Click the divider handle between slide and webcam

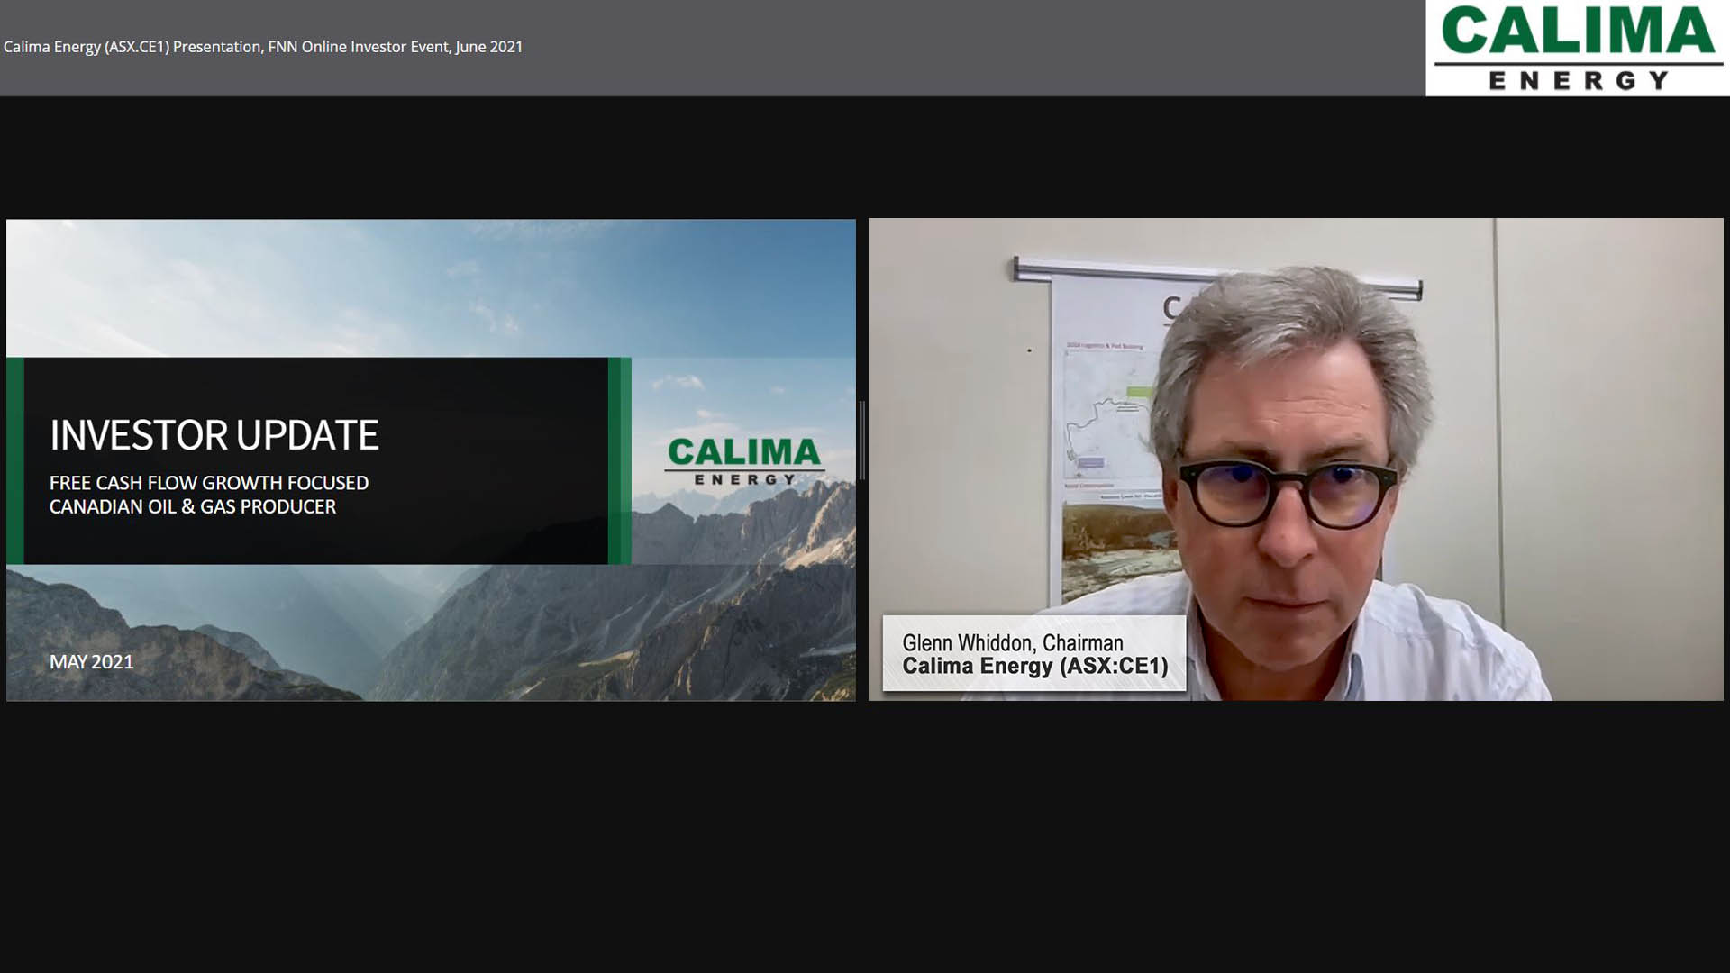coord(862,440)
